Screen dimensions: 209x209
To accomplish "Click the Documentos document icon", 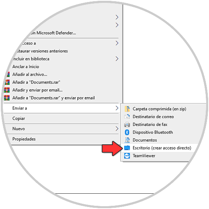I will 127,140.
